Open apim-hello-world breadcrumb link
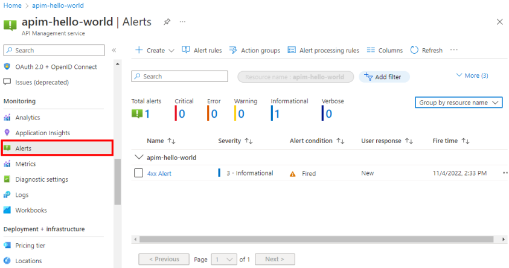The width and height of the screenshot is (509, 268). pos(58,5)
